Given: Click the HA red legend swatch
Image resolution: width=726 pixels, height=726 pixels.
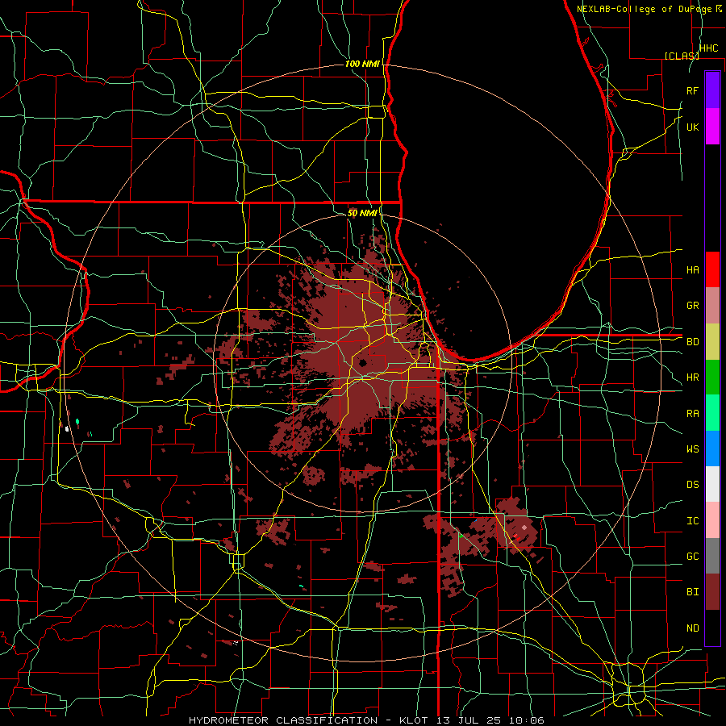Looking at the screenshot, I should [712, 269].
